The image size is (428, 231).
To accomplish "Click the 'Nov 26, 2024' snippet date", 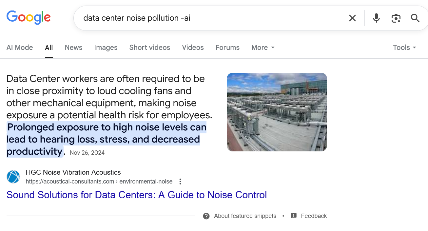I will click(87, 153).
